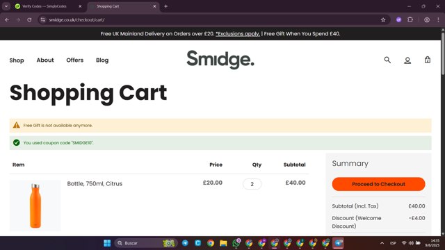Open the Shop menu
This screenshot has height=250, width=445.
click(17, 60)
